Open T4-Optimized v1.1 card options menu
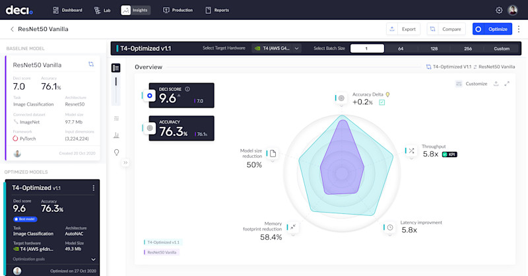This screenshot has height=276, width=528. point(93,188)
